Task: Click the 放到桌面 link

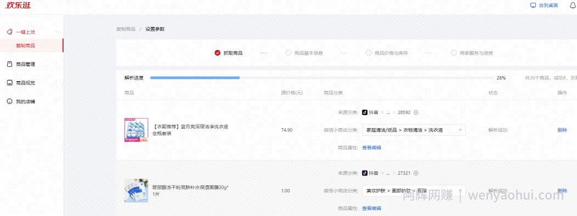Action: click(548, 5)
